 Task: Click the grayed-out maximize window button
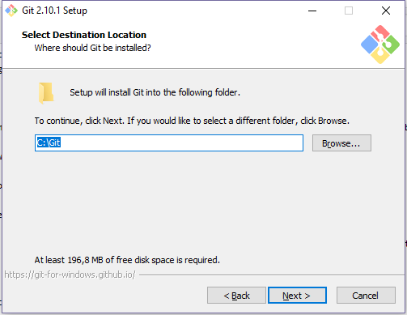(349, 11)
